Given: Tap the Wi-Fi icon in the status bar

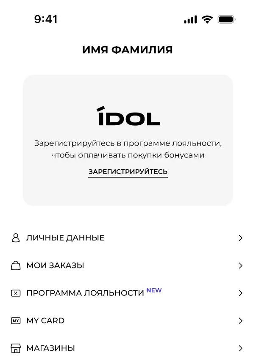Looking at the screenshot, I should [206, 19].
